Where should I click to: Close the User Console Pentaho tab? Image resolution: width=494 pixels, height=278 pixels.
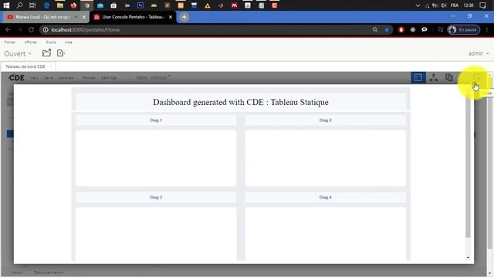click(171, 17)
